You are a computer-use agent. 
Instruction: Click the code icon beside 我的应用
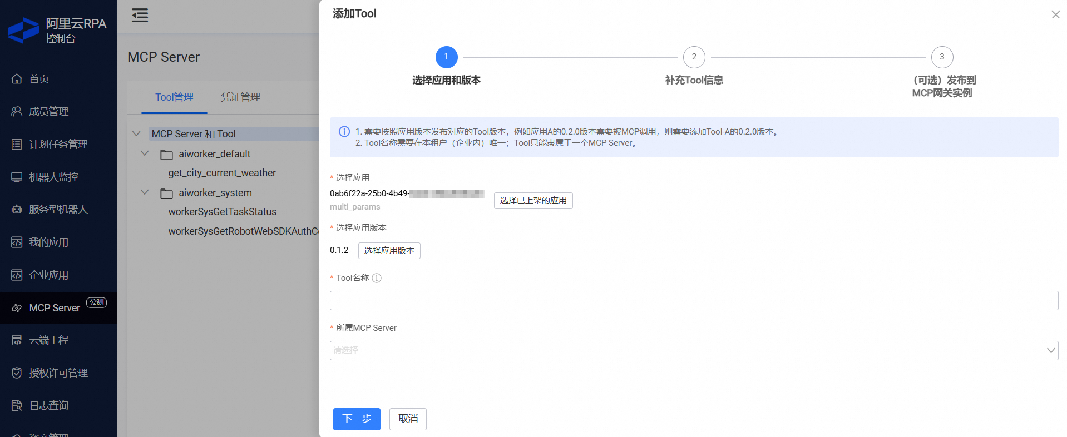tap(17, 242)
